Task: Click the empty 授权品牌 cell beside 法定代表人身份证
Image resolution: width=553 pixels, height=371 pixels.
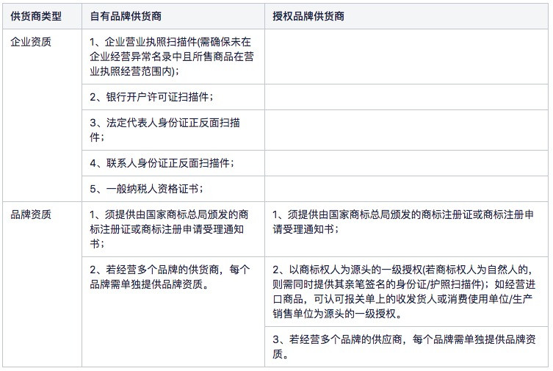Action: pos(407,130)
